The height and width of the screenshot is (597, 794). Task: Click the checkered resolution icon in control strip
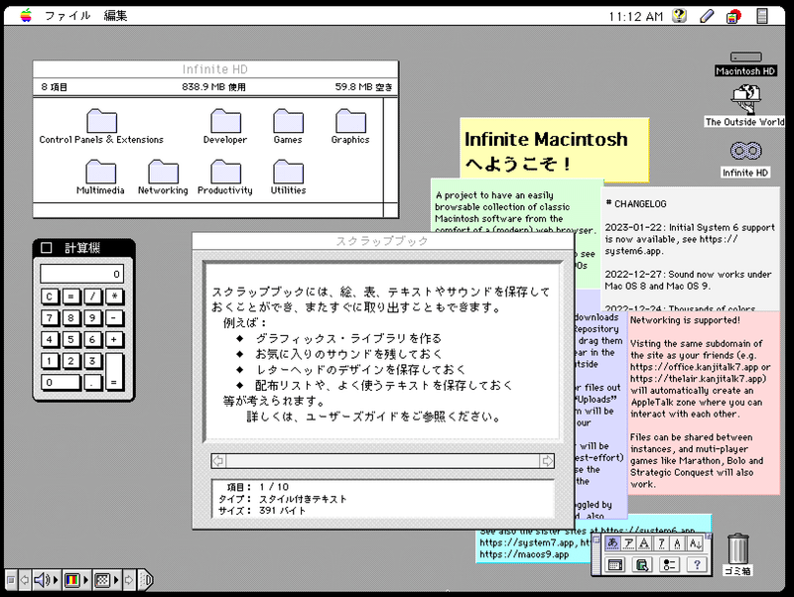[x=102, y=580]
